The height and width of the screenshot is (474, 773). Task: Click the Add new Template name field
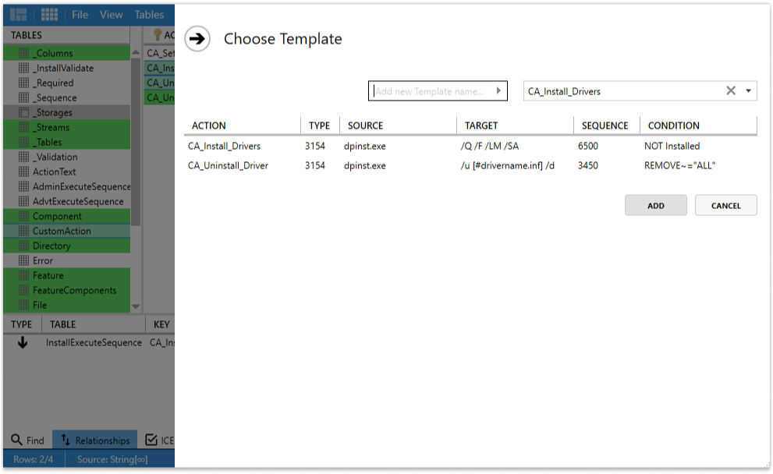point(438,90)
